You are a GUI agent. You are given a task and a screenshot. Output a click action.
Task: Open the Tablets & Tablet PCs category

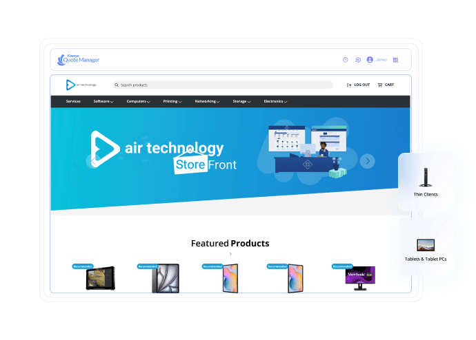[426, 246]
